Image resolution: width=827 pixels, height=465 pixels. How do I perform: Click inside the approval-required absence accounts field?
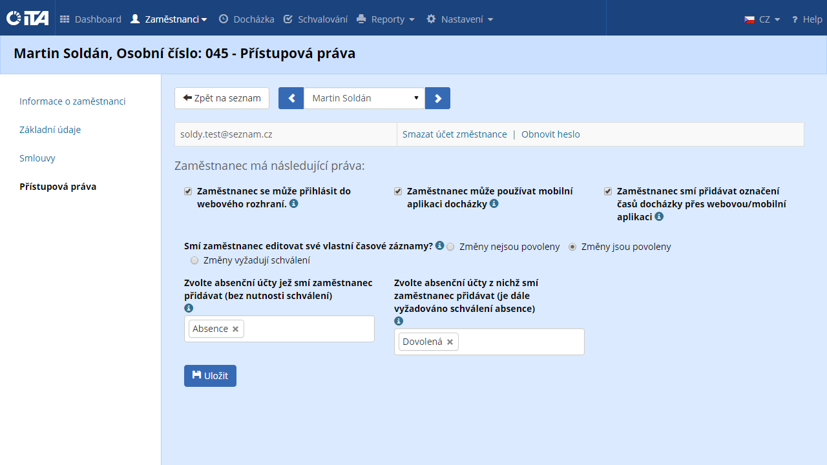click(520, 342)
